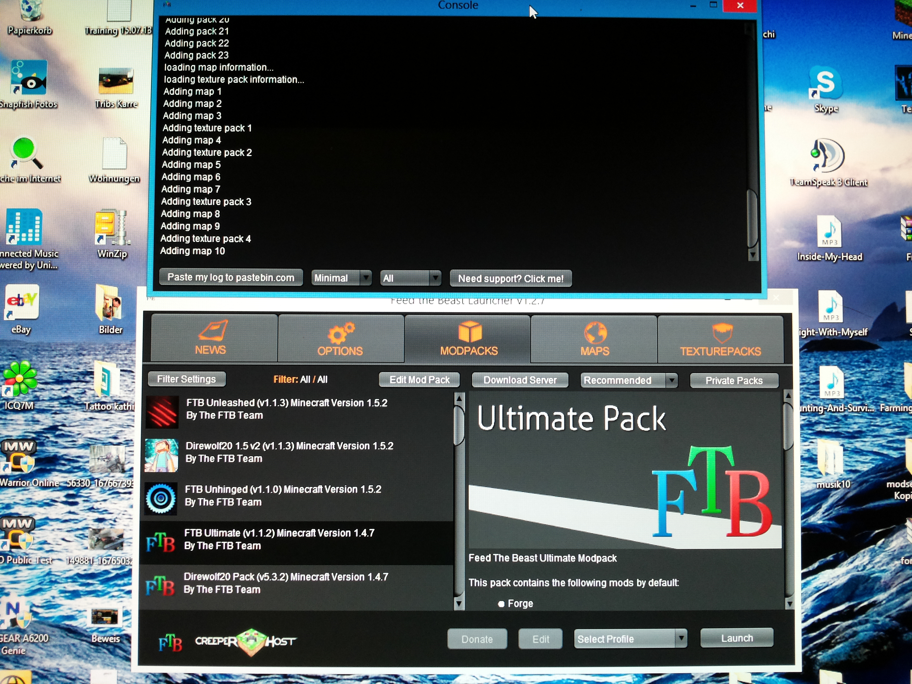912x684 pixels.
Task: Click the Console scrollbar down arrow
Action: click(752, 255)
